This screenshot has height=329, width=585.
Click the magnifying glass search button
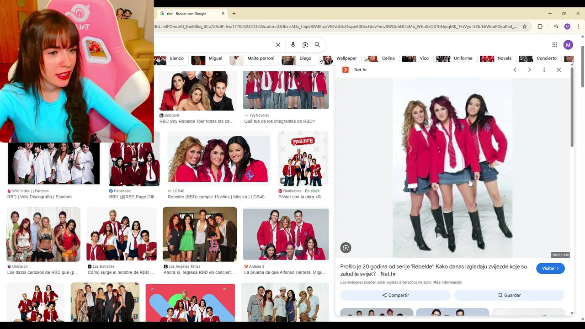pos(317,45)
